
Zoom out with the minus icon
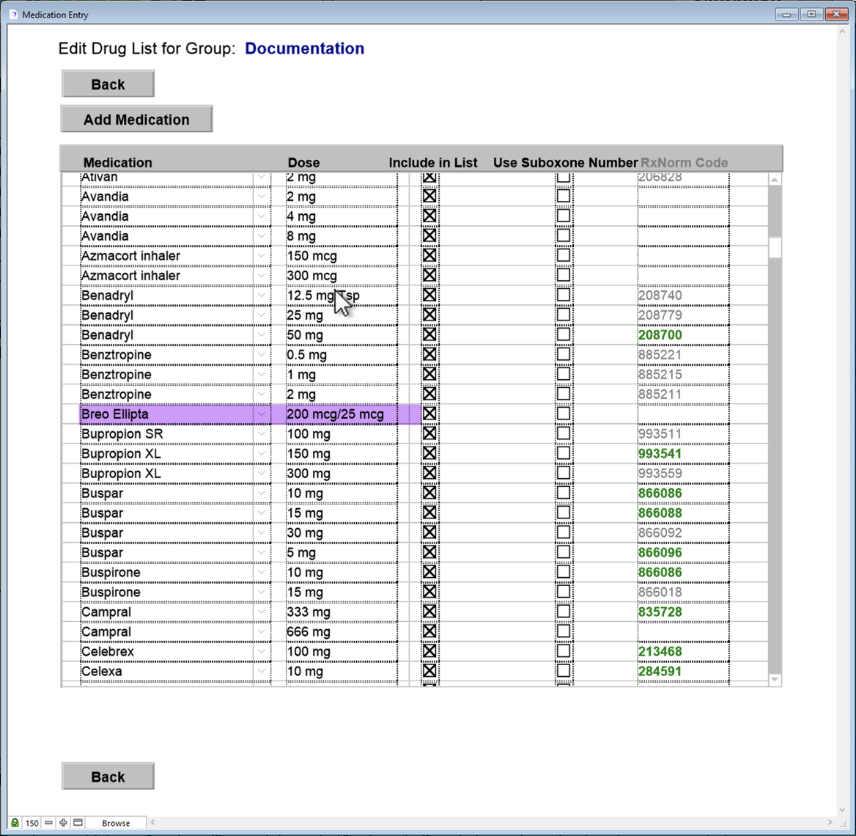pyautogui.click(x=49, y=823)
